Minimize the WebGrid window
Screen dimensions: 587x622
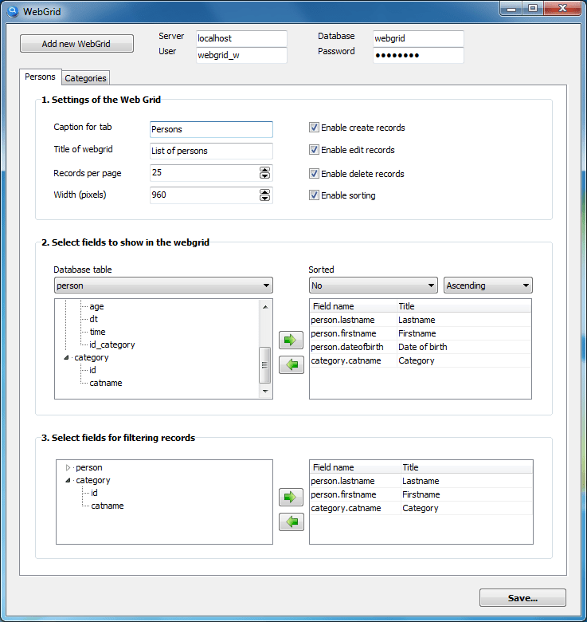pyautogui.click(x=511, y=8)
